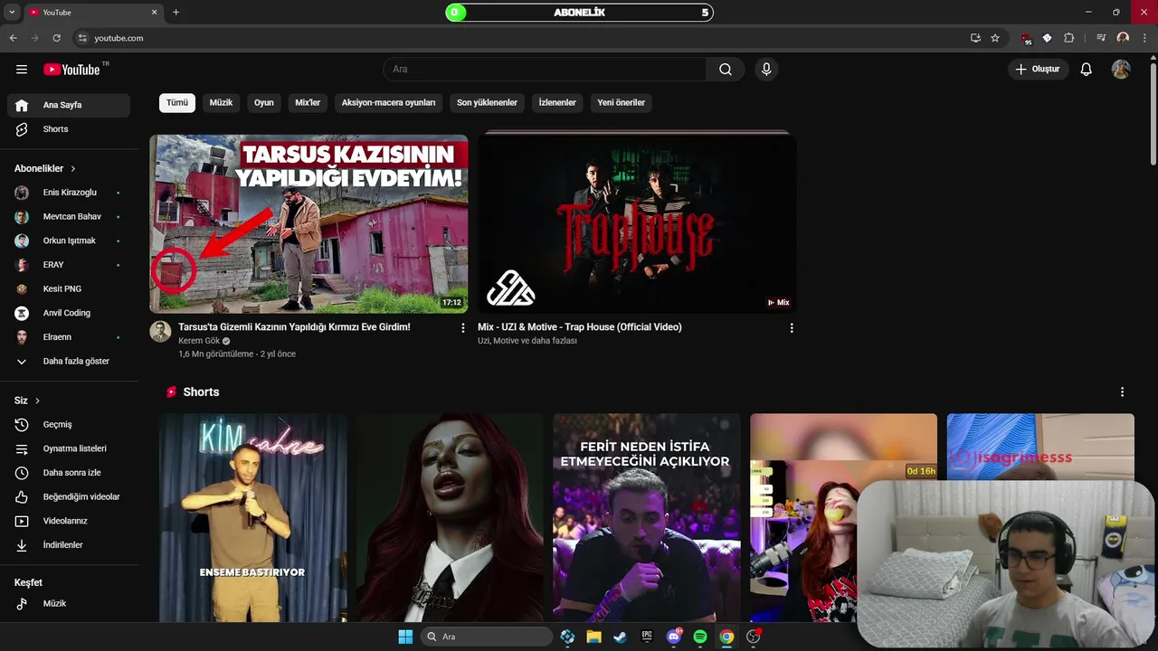The width and height of the screenshot is (1158, 651).
Task: Click the Tarsus'ta Gizemli Kazının video title
Action: [294, 327]
